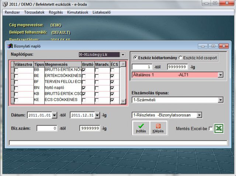The width and height of the screenshot is (236, 176).
Task: Select the Eszköz kódtartomány radio button
Action: pos(135,58)
